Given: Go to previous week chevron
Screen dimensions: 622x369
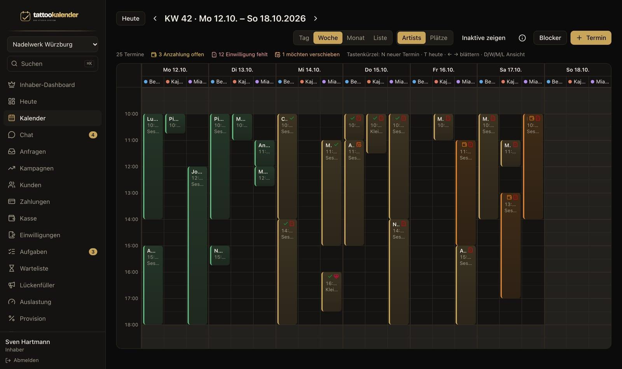Looking at the screenshot, I should [x=155, y=18].
